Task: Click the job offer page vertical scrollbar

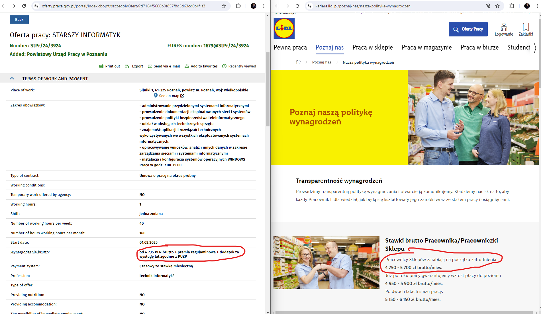Action: click(x=268, y=89)
